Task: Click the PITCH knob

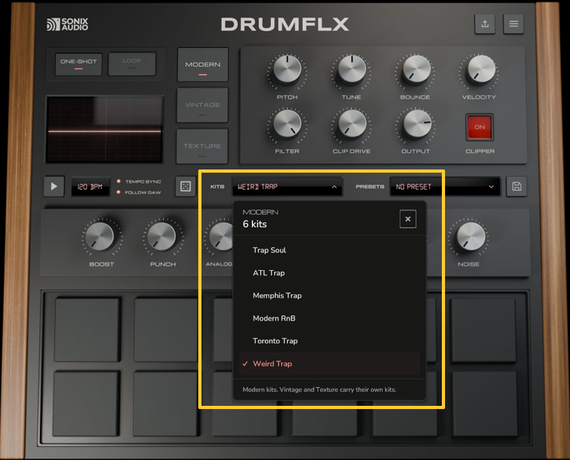Action: point(287,69)
